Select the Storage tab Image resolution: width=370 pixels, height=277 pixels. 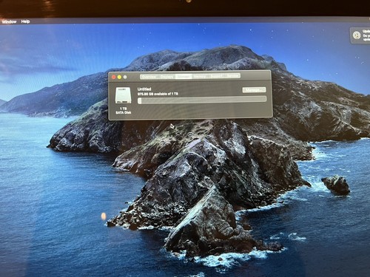(x=184, y=77)
